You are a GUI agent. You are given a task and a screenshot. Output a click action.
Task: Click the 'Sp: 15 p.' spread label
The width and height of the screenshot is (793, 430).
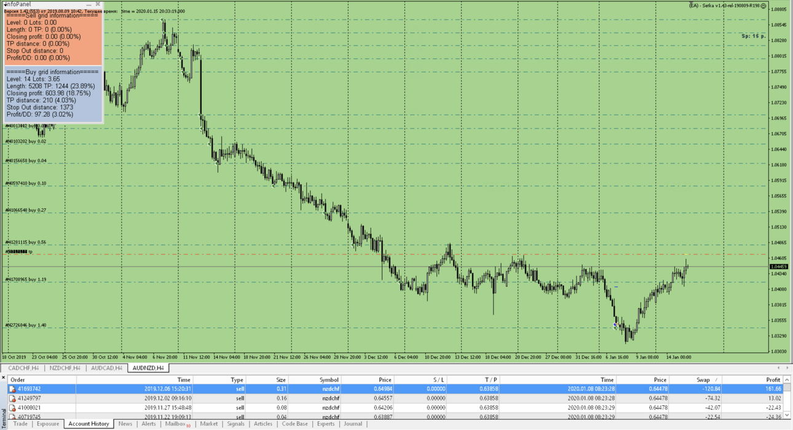tap(754, 36)
